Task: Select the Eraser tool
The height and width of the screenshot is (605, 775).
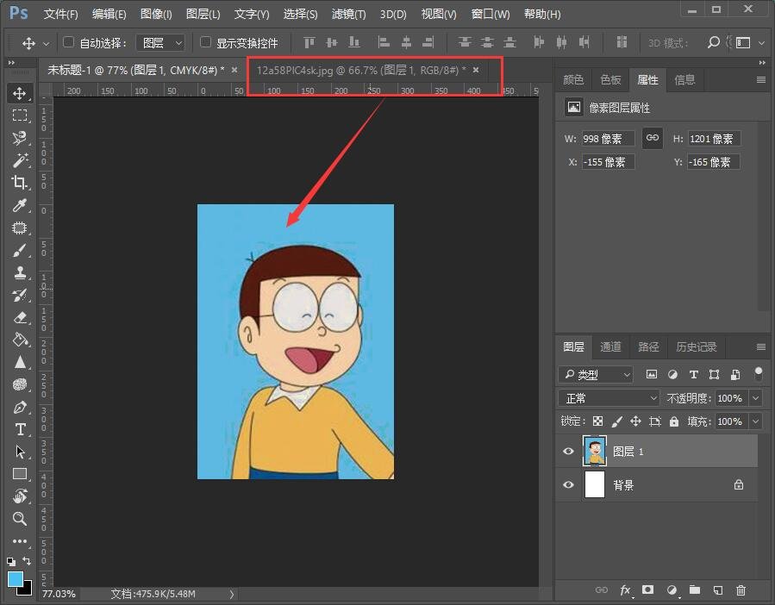Action: [x=19, y=317]
